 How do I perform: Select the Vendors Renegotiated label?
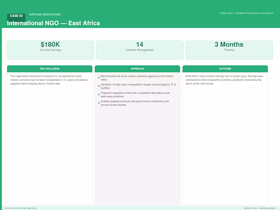140,50
